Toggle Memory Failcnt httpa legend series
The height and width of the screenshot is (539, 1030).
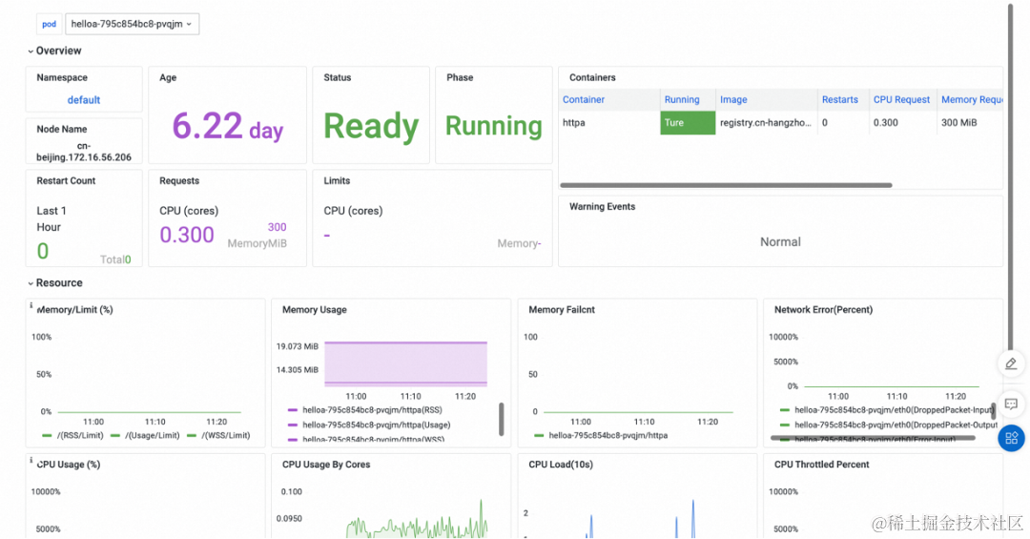coord(601,436)
